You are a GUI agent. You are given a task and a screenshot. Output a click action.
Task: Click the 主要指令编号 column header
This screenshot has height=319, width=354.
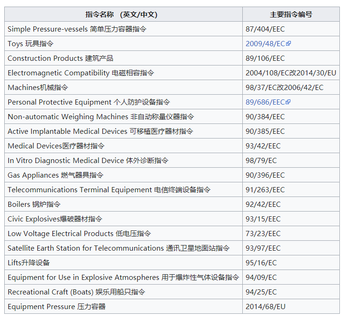tap(291, 14)
